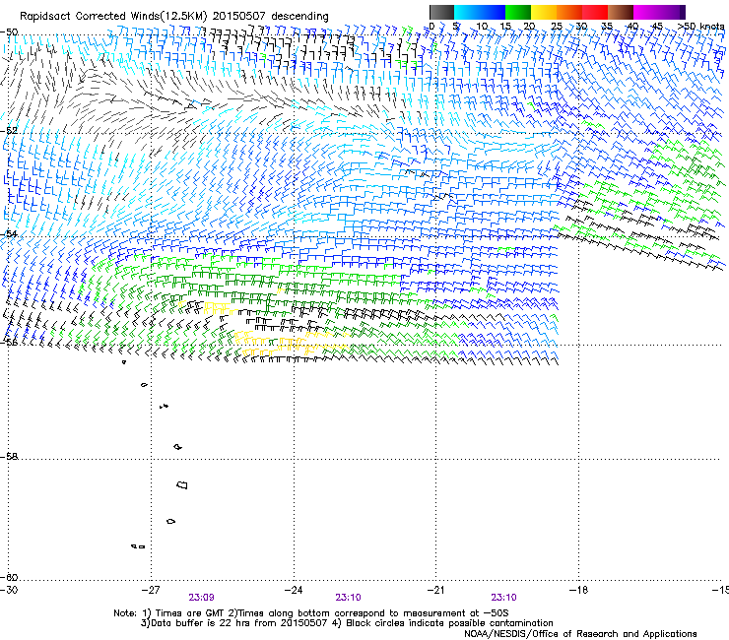Click the NOAA/NESDIS Office of Research credit
The image size is (729, 640).
(580, 634)
